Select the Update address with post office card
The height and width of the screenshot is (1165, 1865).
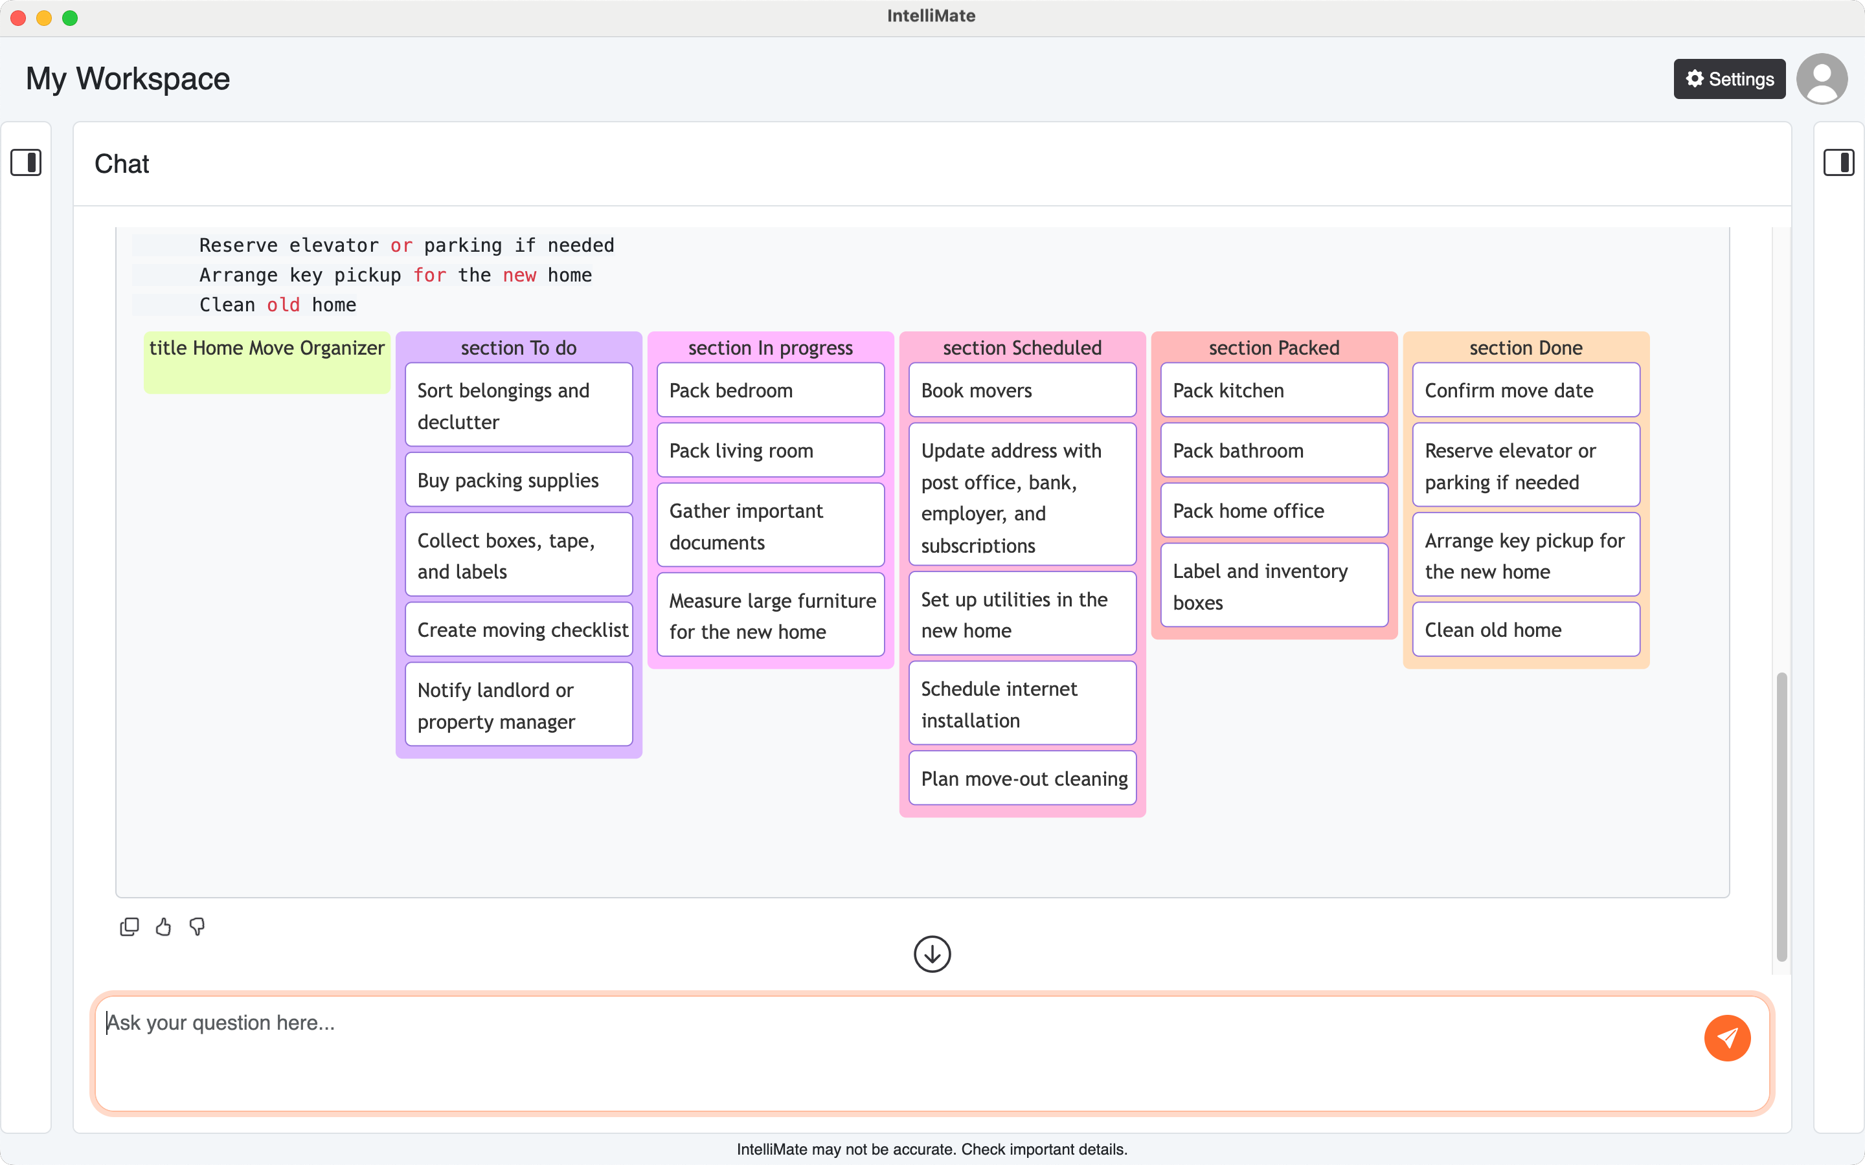pos(1023,494)
